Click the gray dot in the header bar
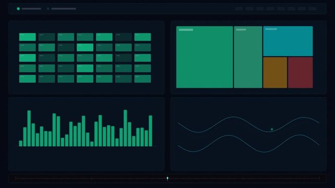 48,9
